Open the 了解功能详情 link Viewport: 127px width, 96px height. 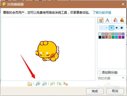coord(102,13)
